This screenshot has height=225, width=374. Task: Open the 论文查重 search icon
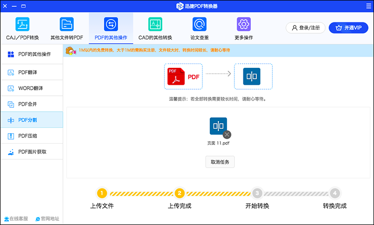pos(199,24)
